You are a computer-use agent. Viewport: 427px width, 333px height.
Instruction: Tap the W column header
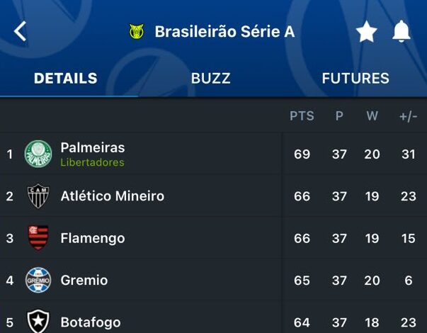click(372, 116)
